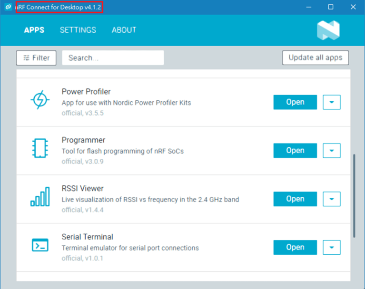
Task: Click the nRF Connect title bar icon
Action: click(x=8, y=7)
